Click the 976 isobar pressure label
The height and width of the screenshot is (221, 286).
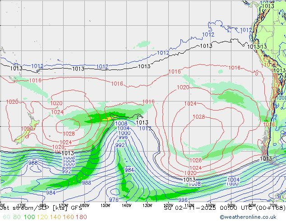click(114, 200)
